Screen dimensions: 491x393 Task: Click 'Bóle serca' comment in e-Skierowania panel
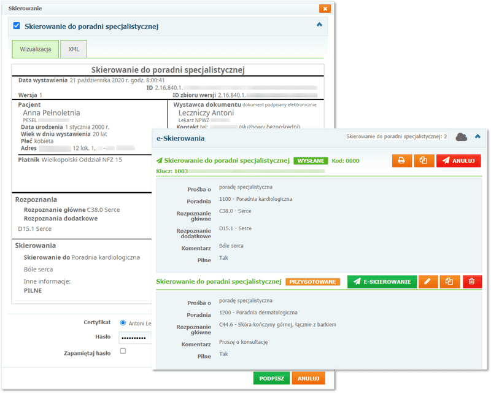231,246
